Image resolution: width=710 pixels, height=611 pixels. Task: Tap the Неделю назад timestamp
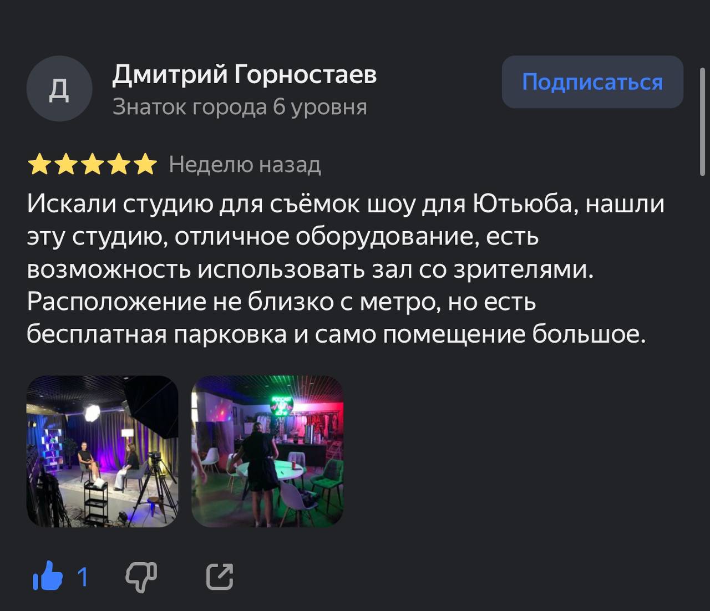[245, 165]
